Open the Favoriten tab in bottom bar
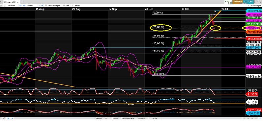Image resolution: width=263 pixels, height=124 pixels. coord(99,118)
